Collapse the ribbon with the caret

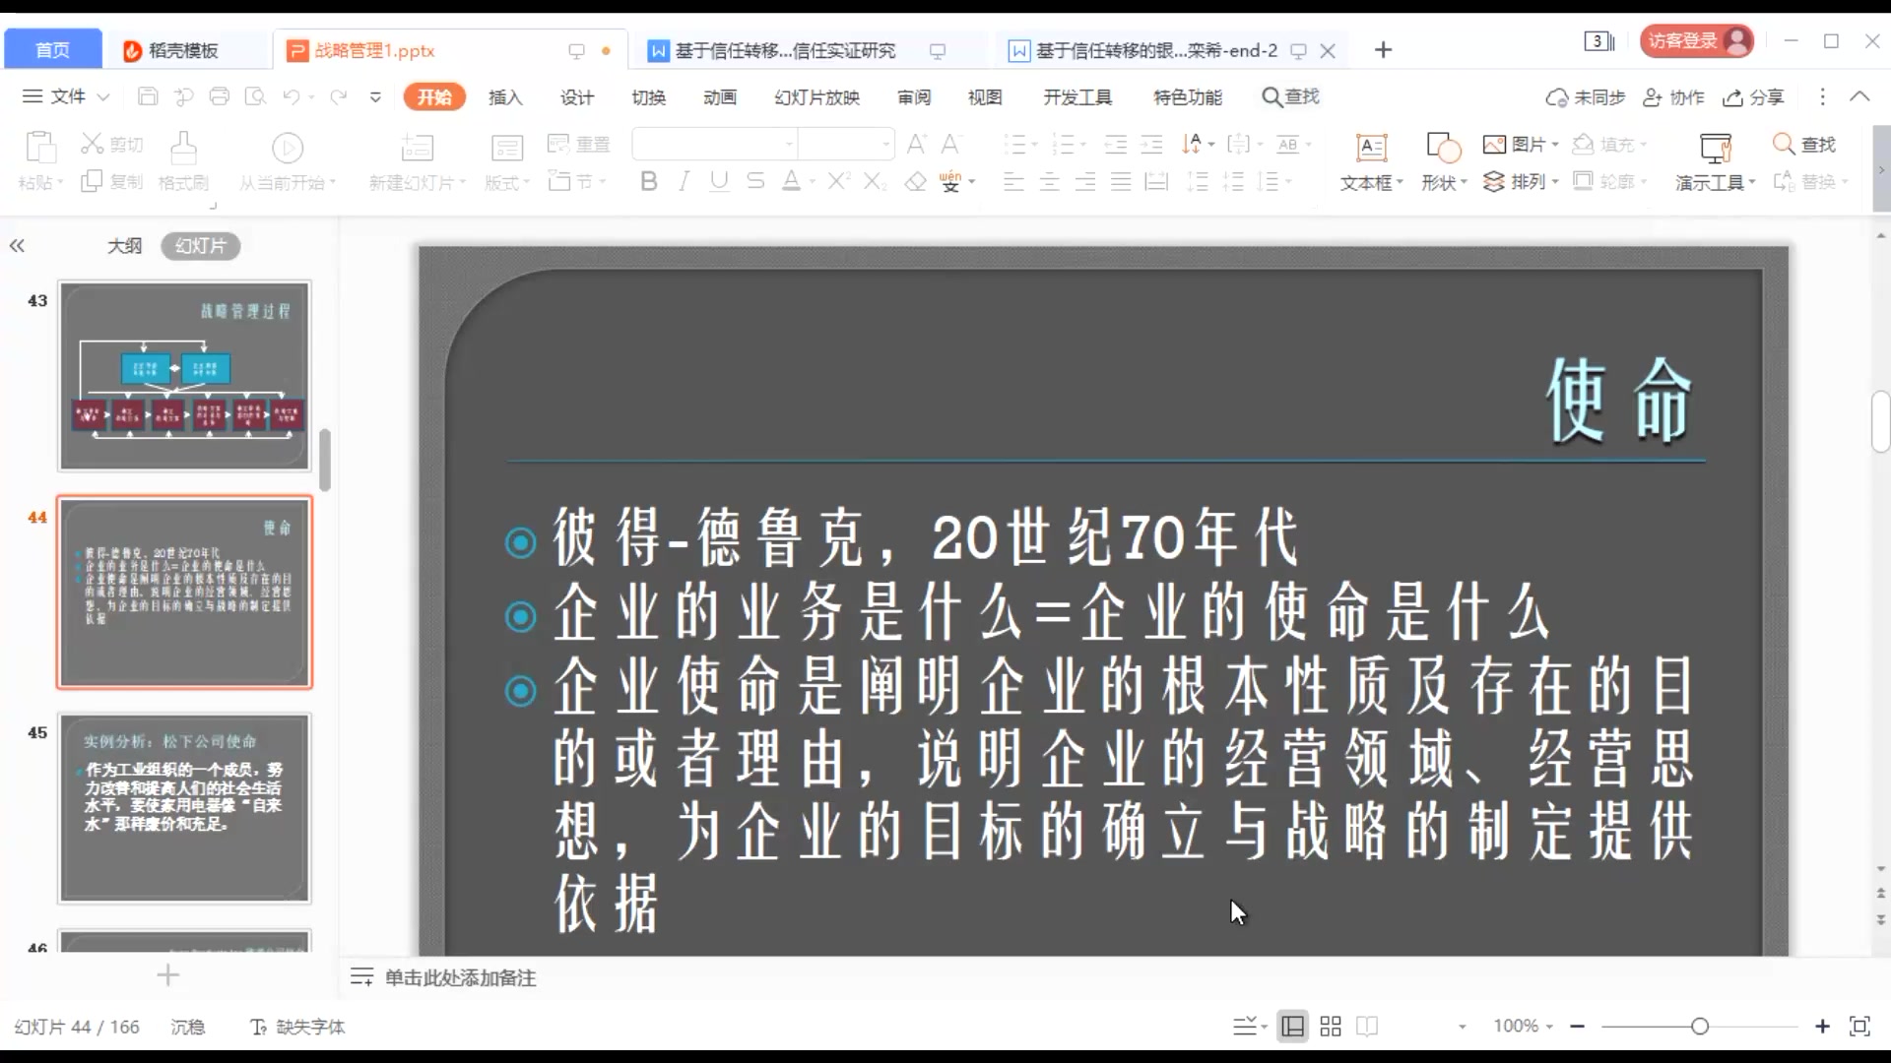(1859, 96)
